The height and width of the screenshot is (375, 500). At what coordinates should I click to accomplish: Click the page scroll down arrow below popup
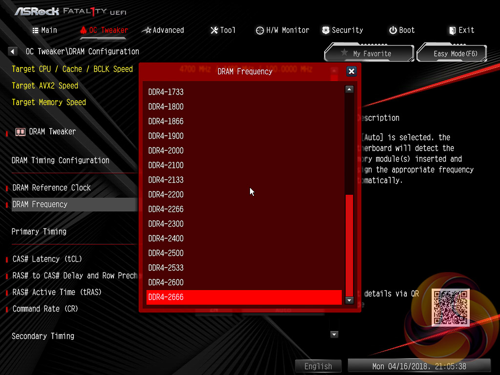click(x=334, y=334)
